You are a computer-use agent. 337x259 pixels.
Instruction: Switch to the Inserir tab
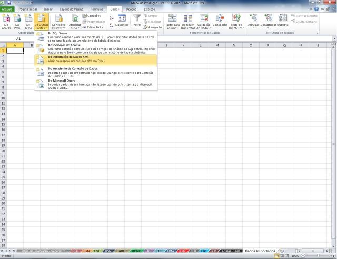click(x=48, y=9)
